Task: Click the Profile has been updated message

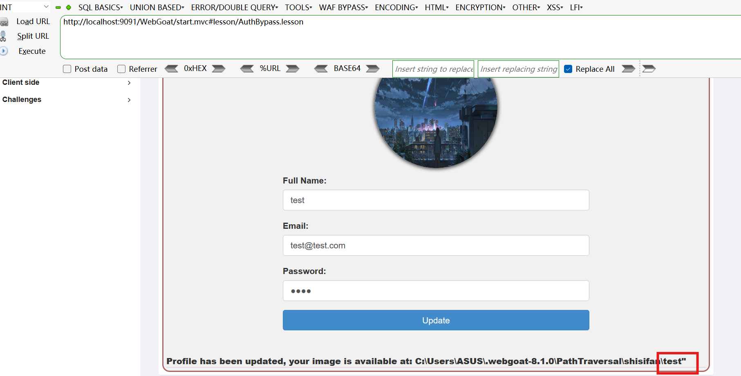Action: 426,361
